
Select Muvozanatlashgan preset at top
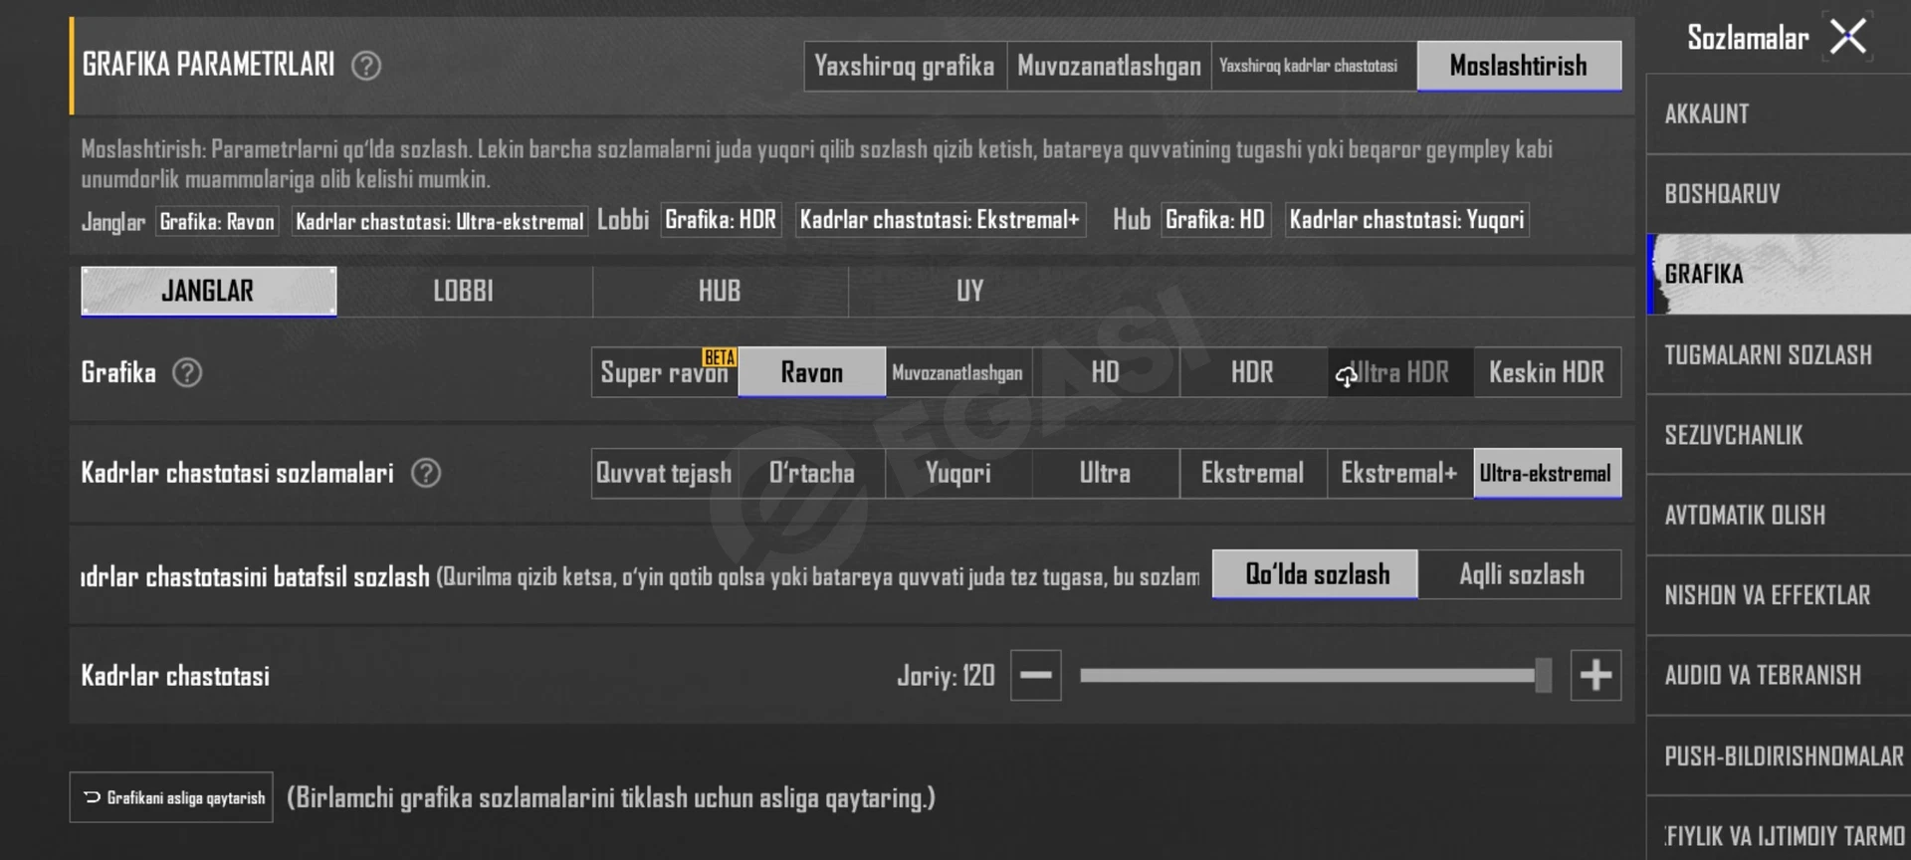1109,66
